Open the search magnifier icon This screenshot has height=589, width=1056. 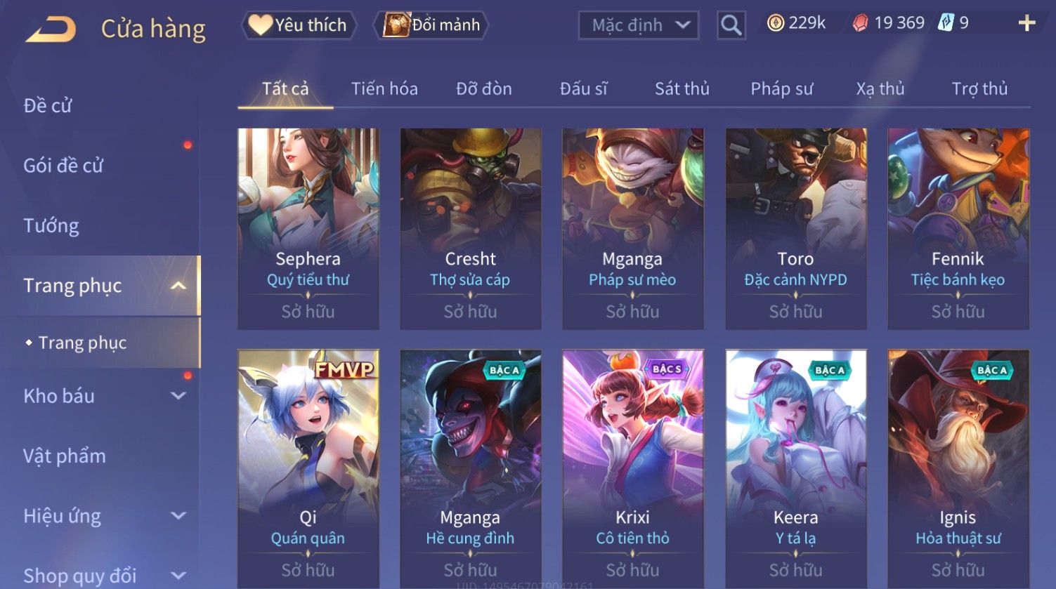731,25
